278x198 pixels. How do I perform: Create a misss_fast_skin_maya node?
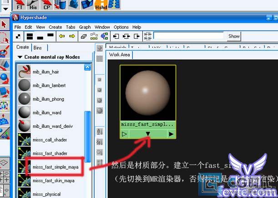54,181
